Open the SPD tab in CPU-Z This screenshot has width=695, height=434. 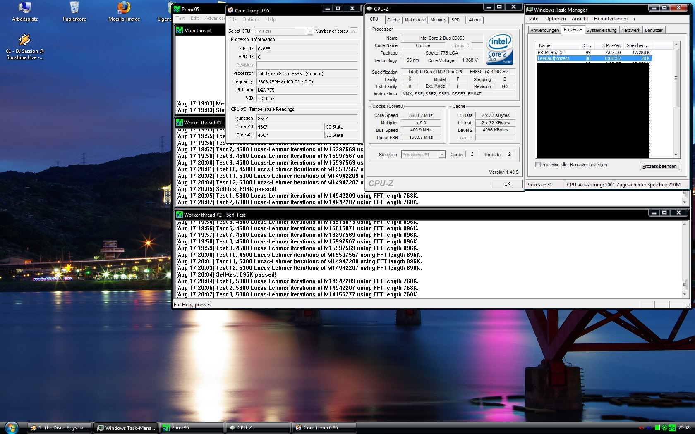[455, 20]
